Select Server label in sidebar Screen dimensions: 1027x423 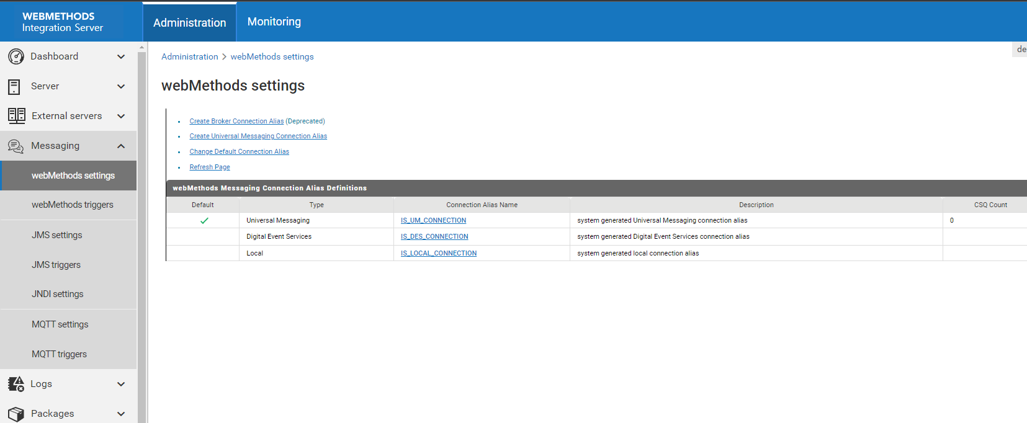(x=45, y=86)
